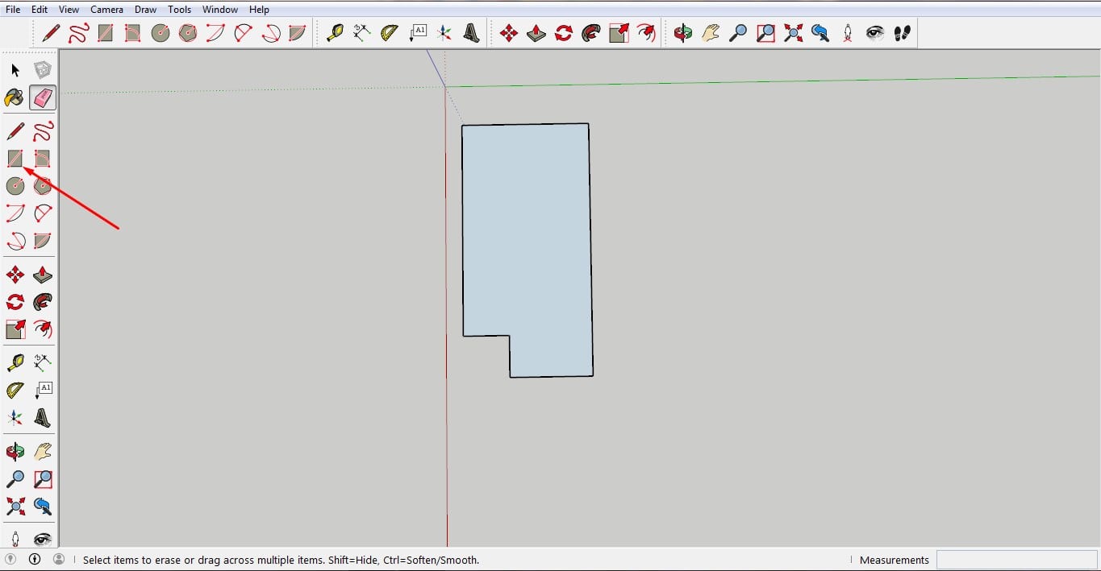Select the Push/Pull tool in the top toolbar

pos(536,33)
